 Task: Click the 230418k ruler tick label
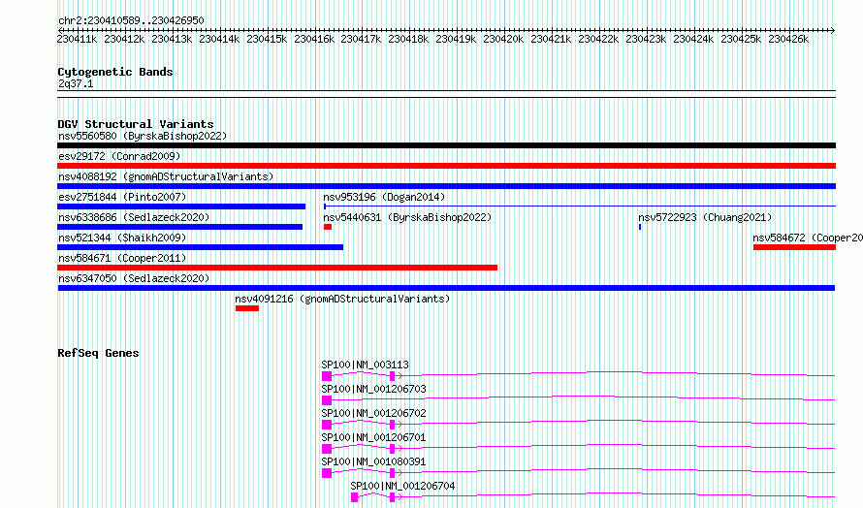coord(408,39)
